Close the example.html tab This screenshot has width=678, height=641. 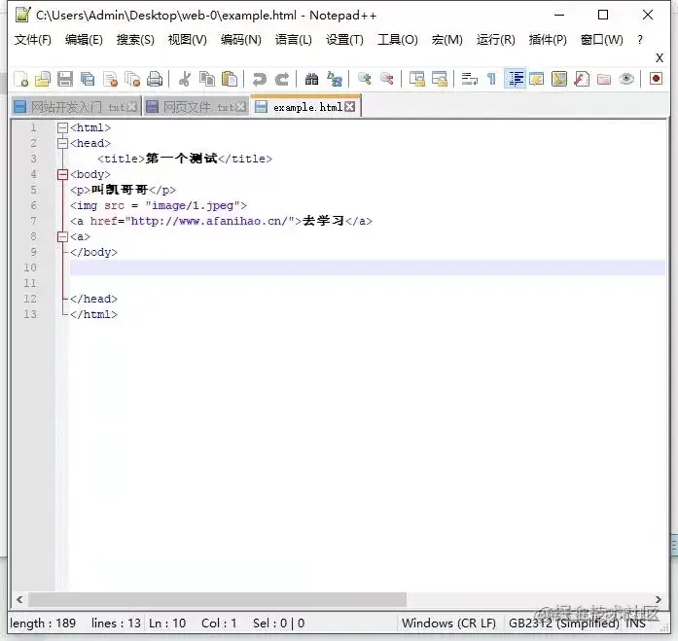(x=350, y=106)
